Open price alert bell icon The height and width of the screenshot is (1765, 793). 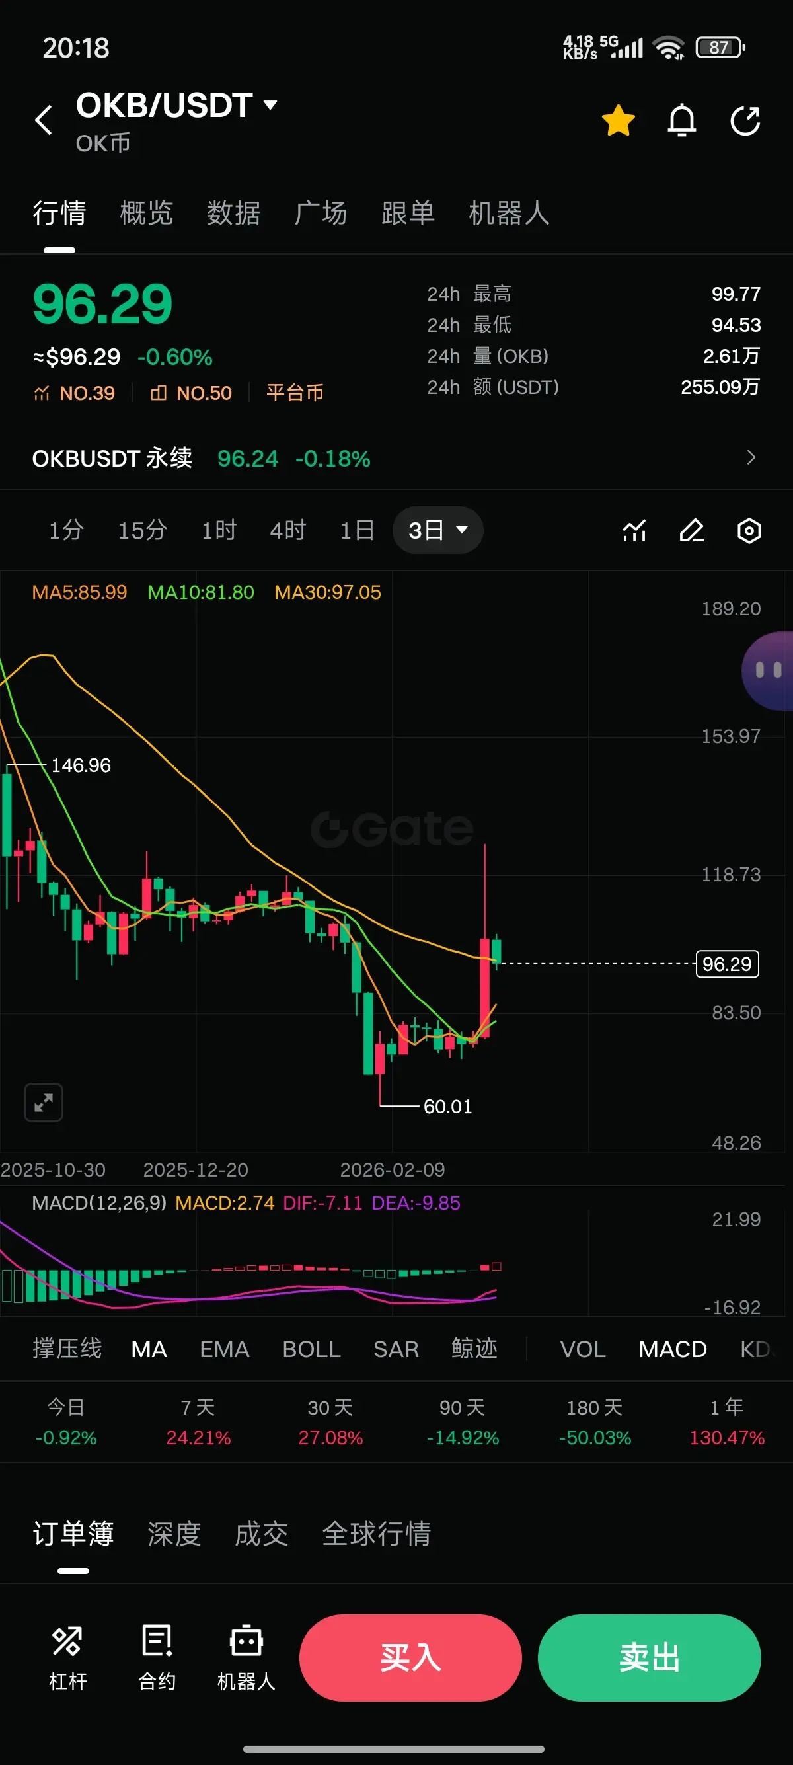pos(681,120)
